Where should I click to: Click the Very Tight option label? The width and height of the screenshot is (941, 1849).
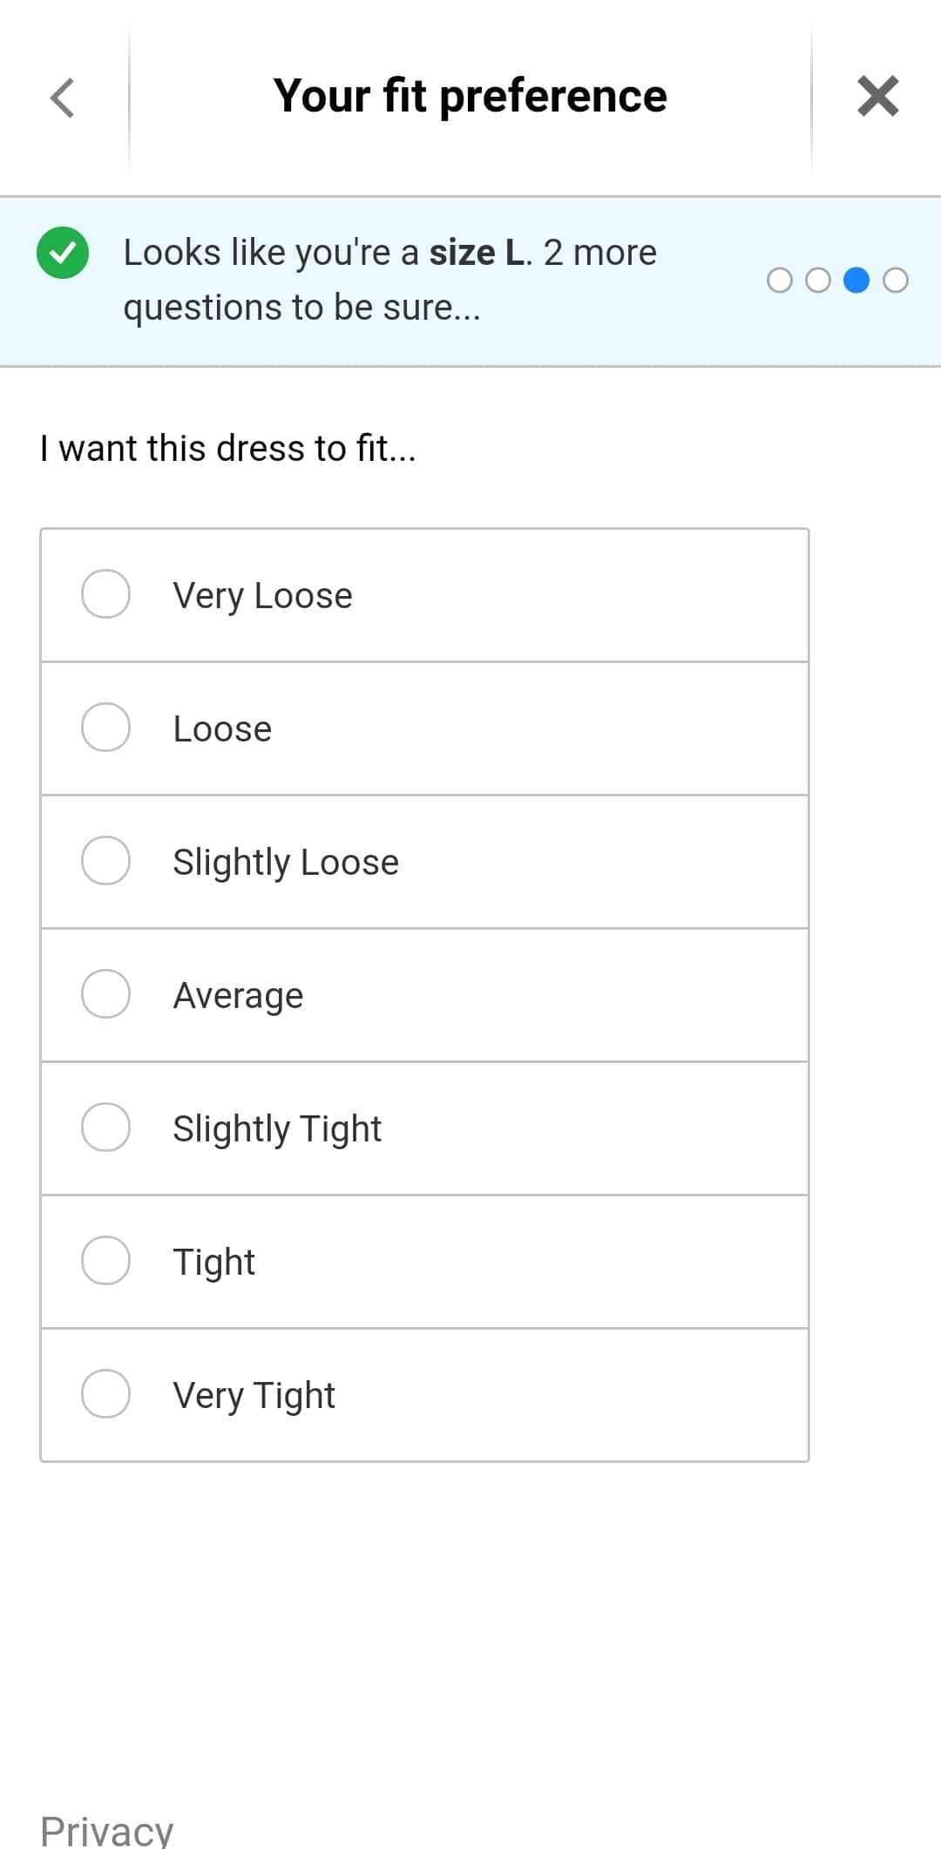pyautogui.click(x=254, y=1396)
